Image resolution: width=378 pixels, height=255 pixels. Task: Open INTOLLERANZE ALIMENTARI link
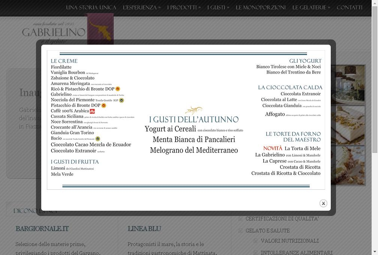tap(297, 253)
